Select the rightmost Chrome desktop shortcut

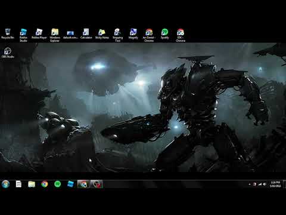(181, 35)
